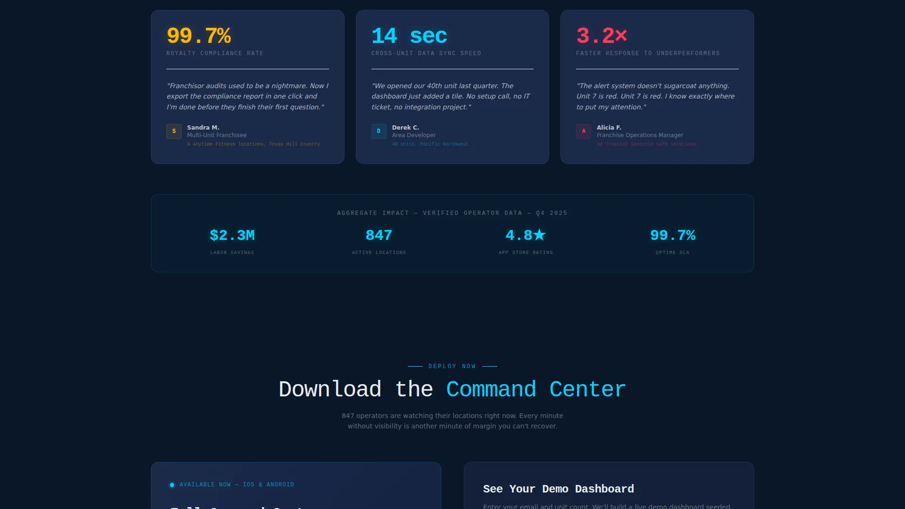The height and width of the screenshot is (509, 905).
Task: Click See Your Demo Dashboard heading
Action: coord(559,489)
